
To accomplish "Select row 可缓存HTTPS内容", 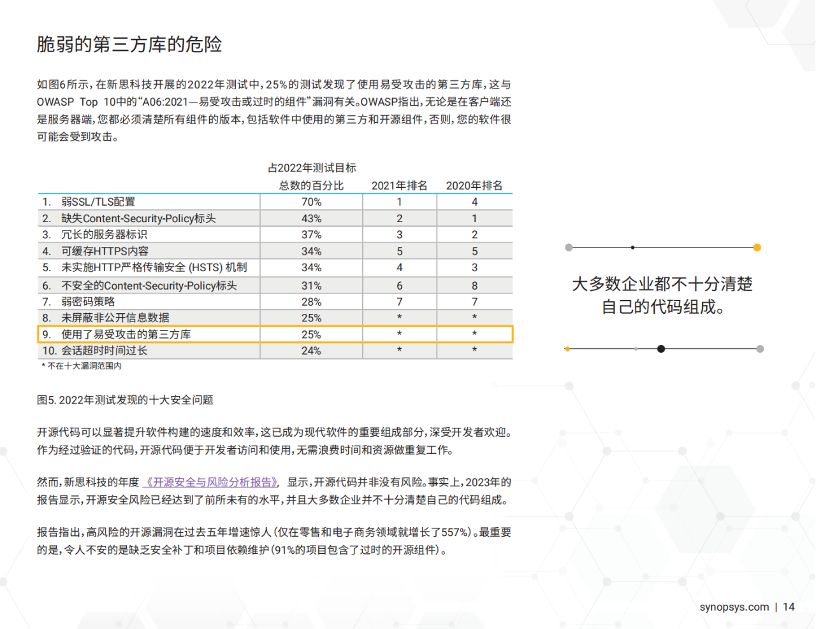I will point(275,251).
